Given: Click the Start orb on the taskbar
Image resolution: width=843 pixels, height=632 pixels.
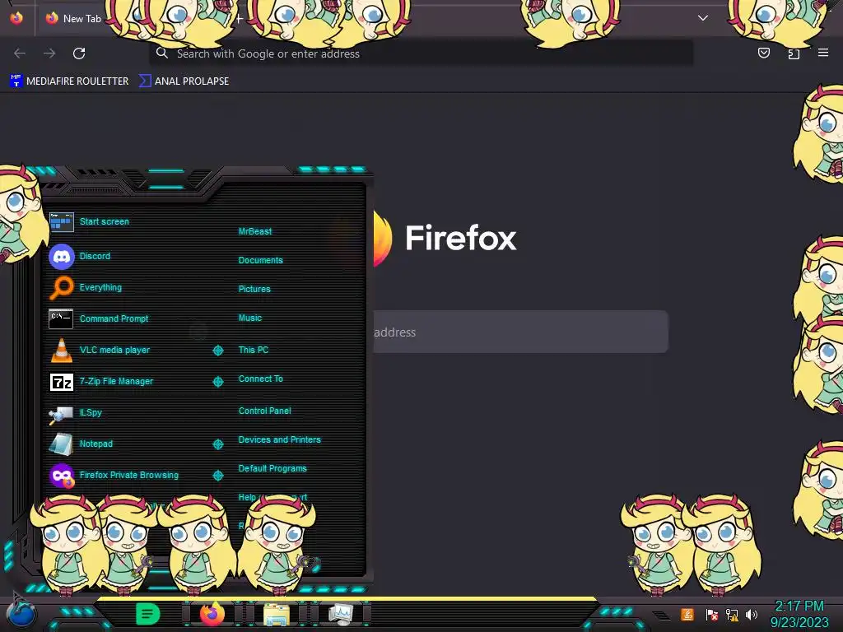Looking at the screenshot, I should point(21,614).
